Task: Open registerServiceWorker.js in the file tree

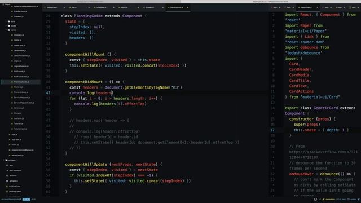Action: point(23,150)
